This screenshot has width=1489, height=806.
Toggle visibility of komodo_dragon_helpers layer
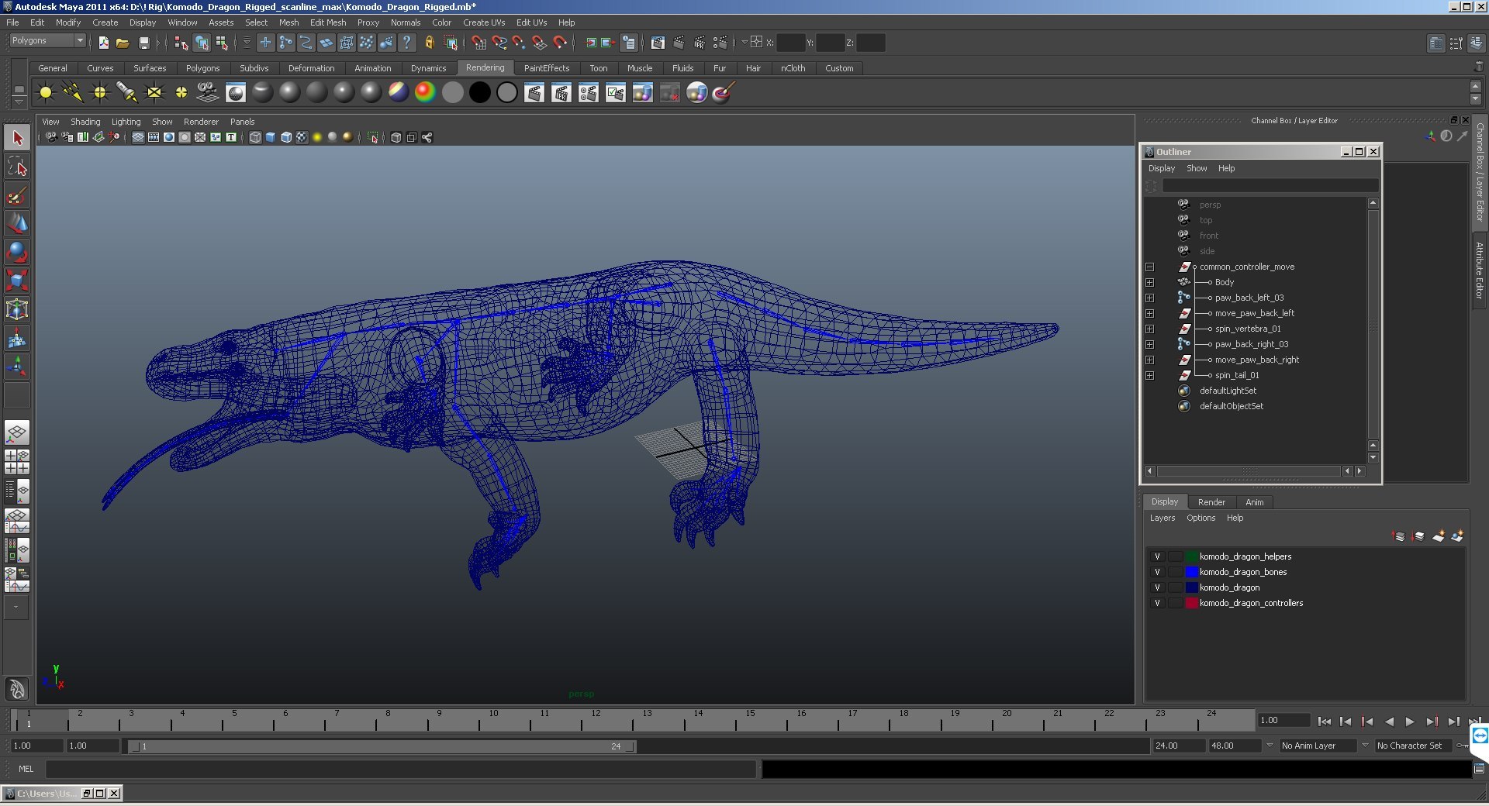(x=1157, y=556)
